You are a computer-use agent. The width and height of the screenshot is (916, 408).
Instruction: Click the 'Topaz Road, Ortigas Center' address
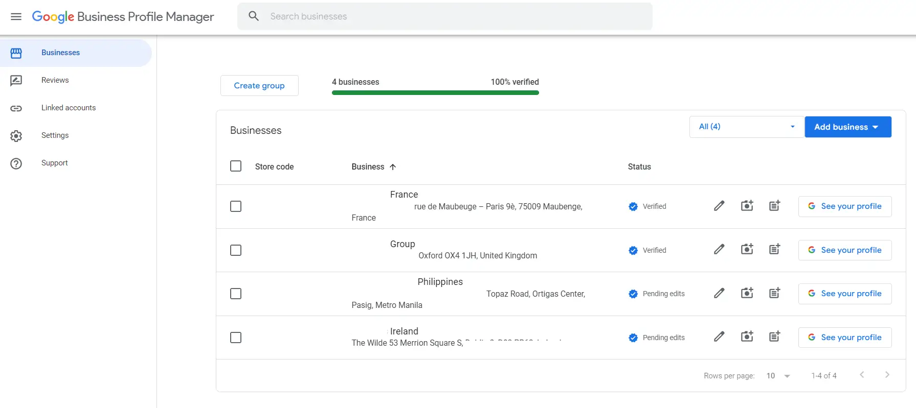click(535, 294)
